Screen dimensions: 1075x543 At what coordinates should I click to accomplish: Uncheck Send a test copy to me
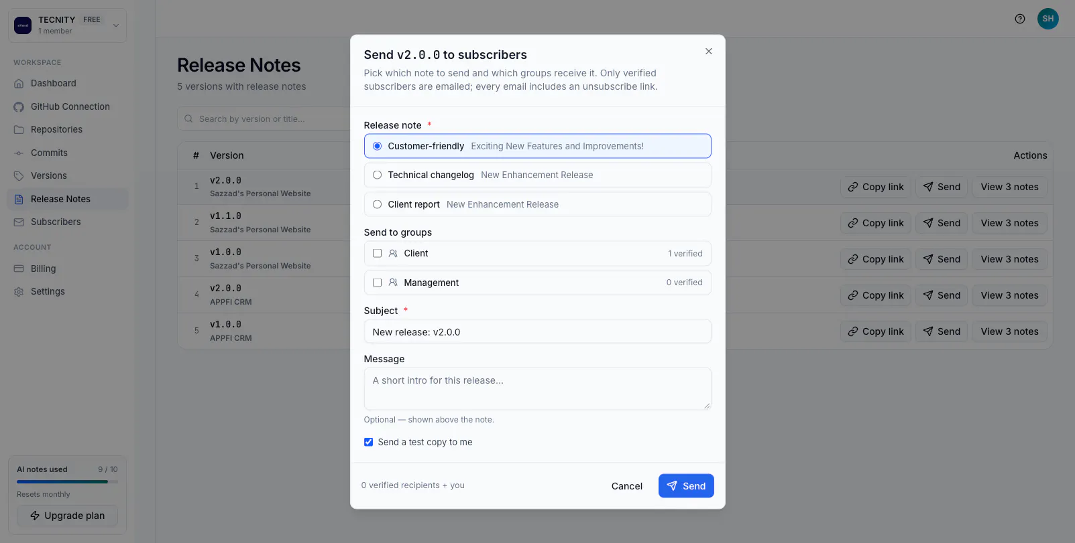(368, 442)
